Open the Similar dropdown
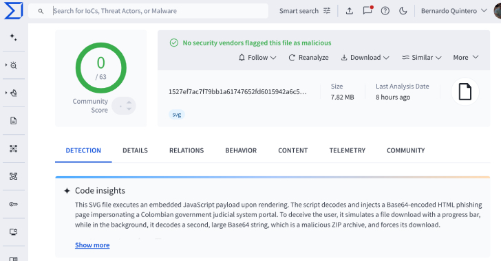Screen dimensions: 501x261 tap(421, 58)
